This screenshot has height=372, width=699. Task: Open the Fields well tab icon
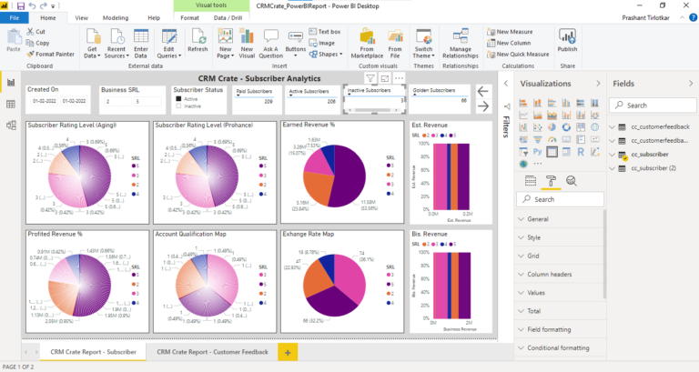pos(531,181)
